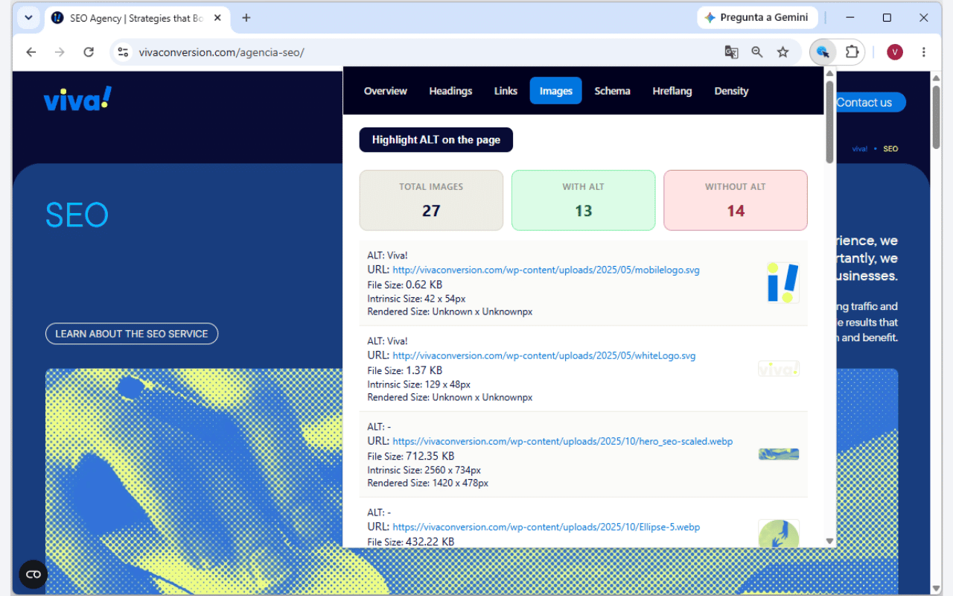953x596 pixels.
Task: Click the address bar URL field
Action: [x=417, y=52]
